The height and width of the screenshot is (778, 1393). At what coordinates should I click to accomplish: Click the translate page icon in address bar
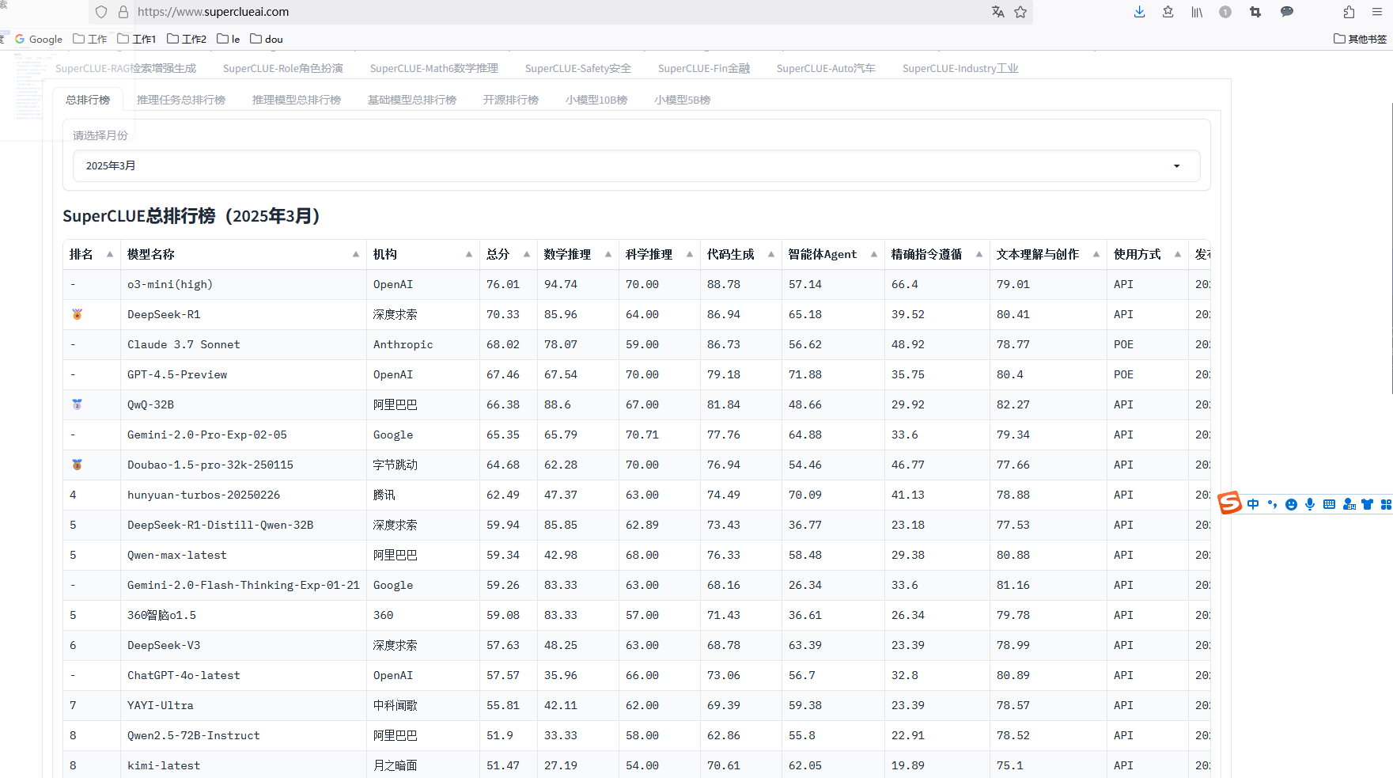[997, 12]
